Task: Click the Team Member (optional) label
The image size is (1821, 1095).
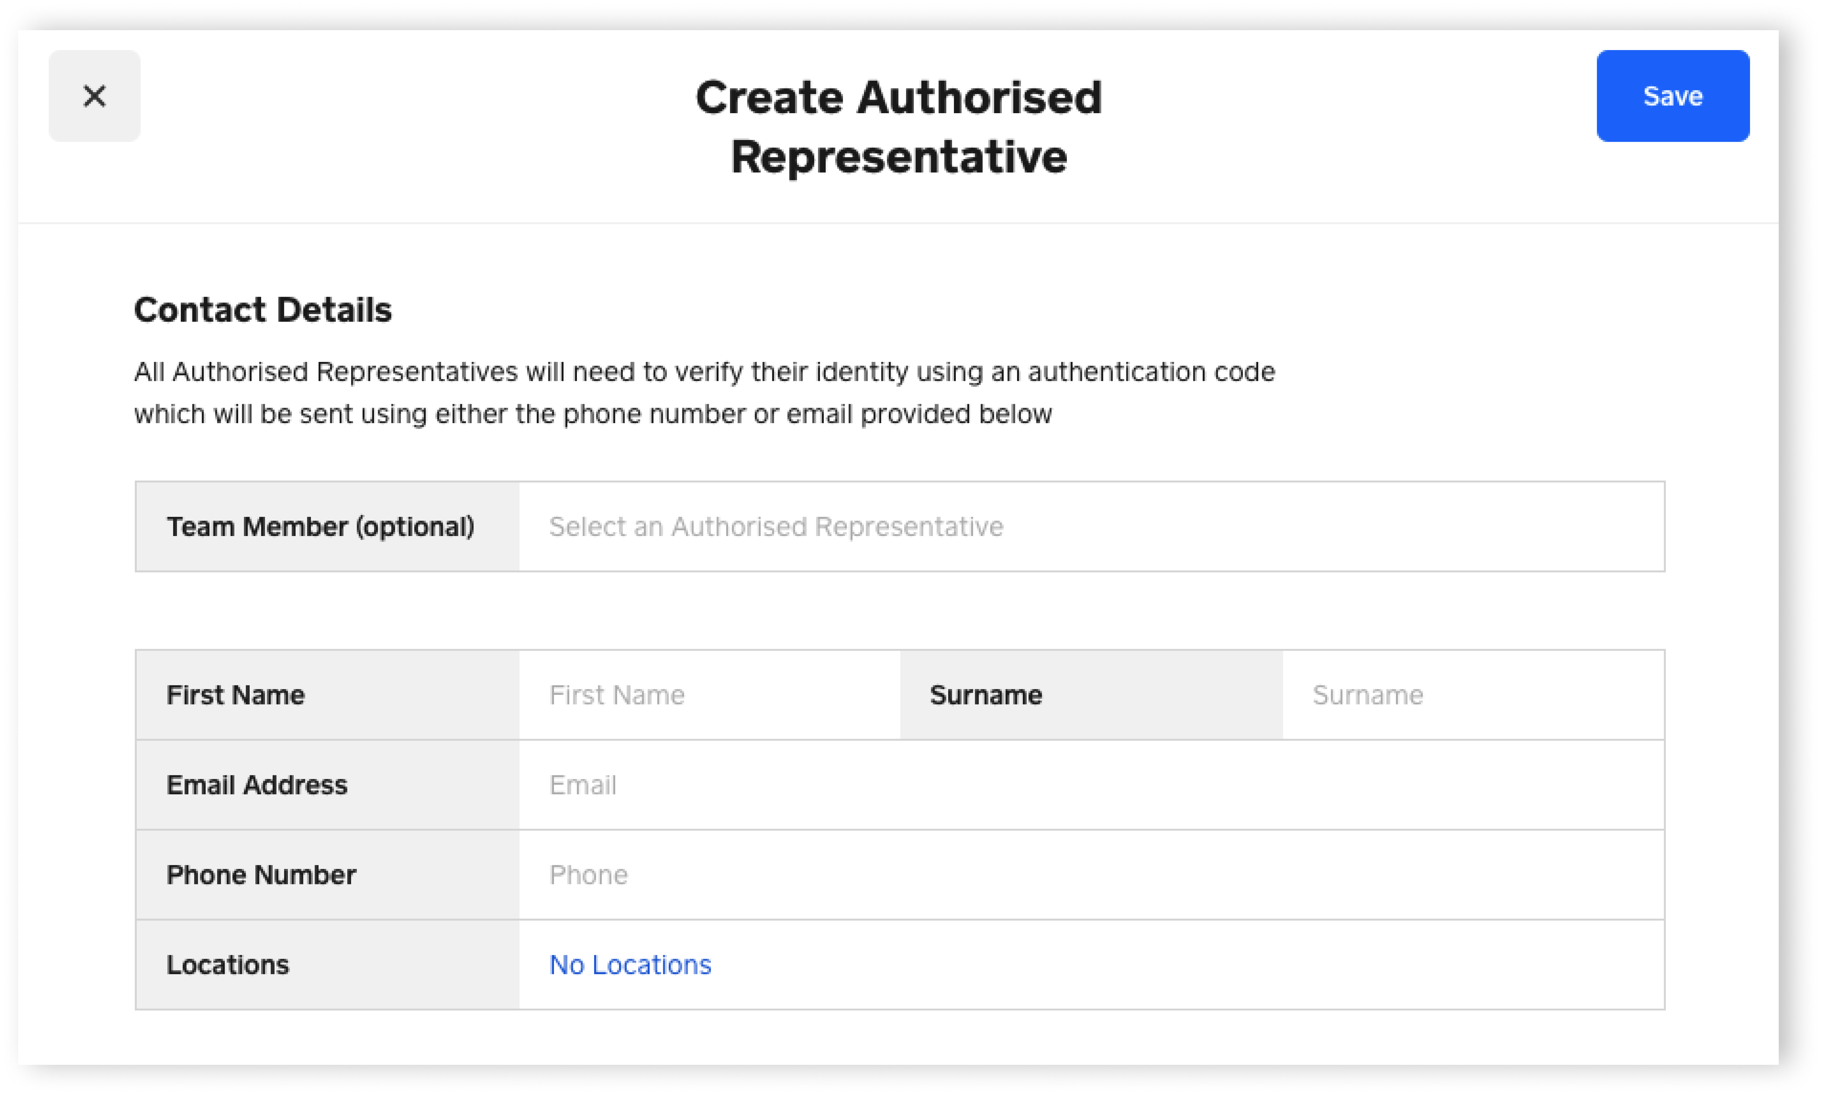Action: click(x=320, y=527)
